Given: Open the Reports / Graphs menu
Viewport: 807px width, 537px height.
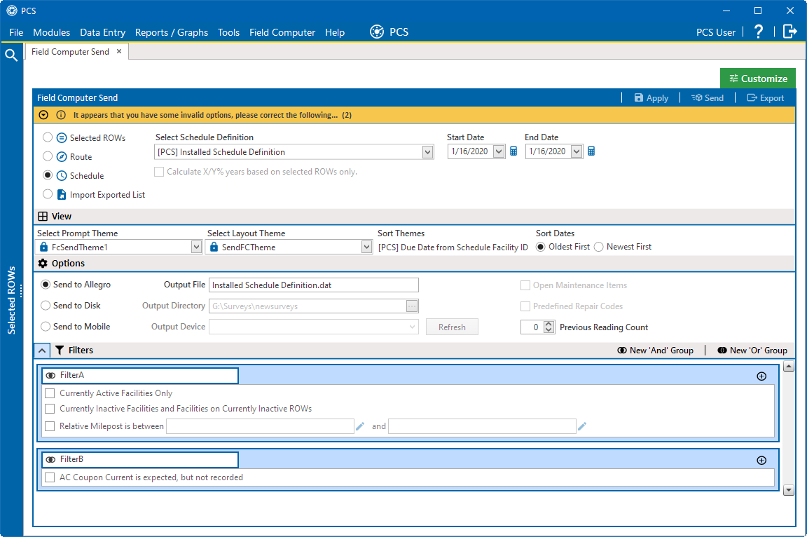Looking at the screenshot, I should coord(172,32).
